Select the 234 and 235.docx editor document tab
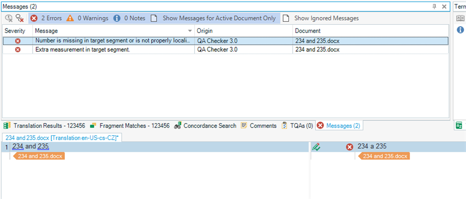The height and width of the screenshot is (199, 466). (62, 138)
